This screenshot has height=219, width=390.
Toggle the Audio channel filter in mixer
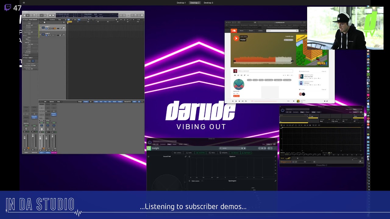(96, 102)
